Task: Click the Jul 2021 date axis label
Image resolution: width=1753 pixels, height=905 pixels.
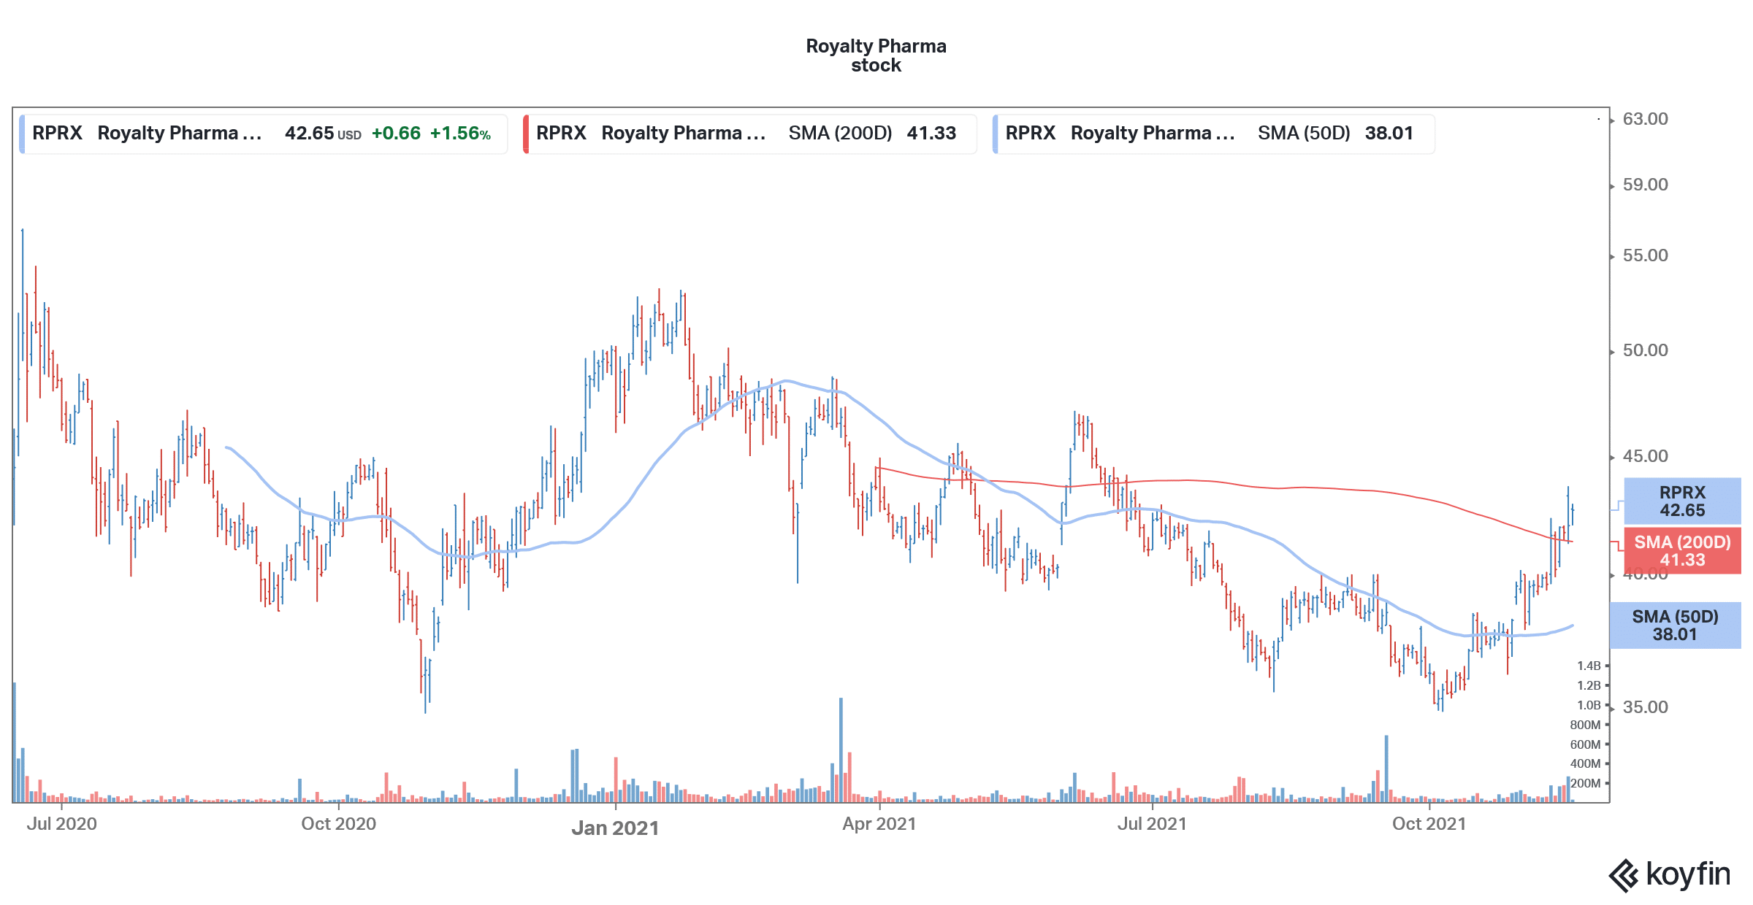Action: click(1152, 824)
